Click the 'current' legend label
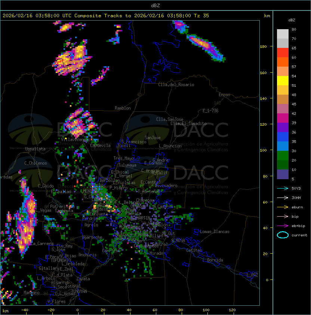311x315 pixels. point(299,235)
